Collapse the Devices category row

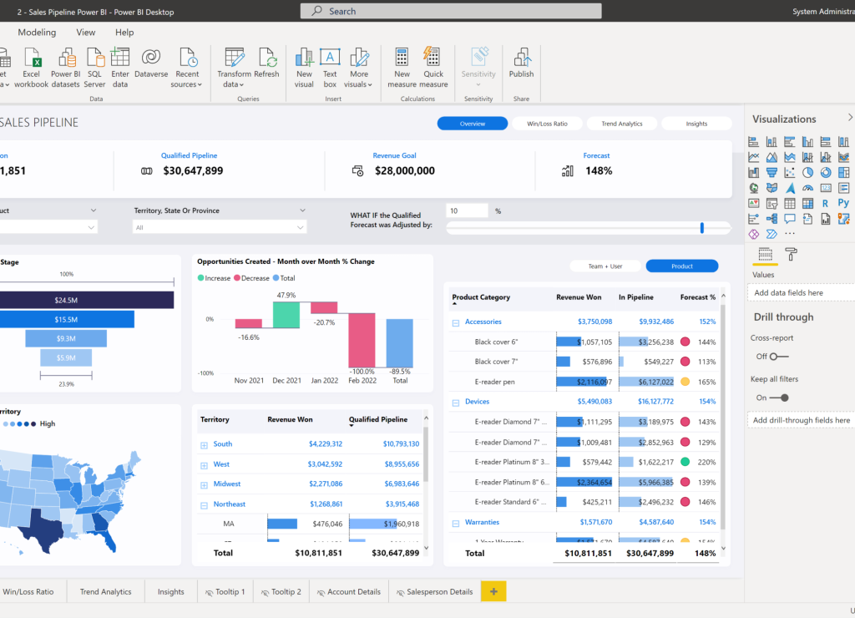coord(456,403)
